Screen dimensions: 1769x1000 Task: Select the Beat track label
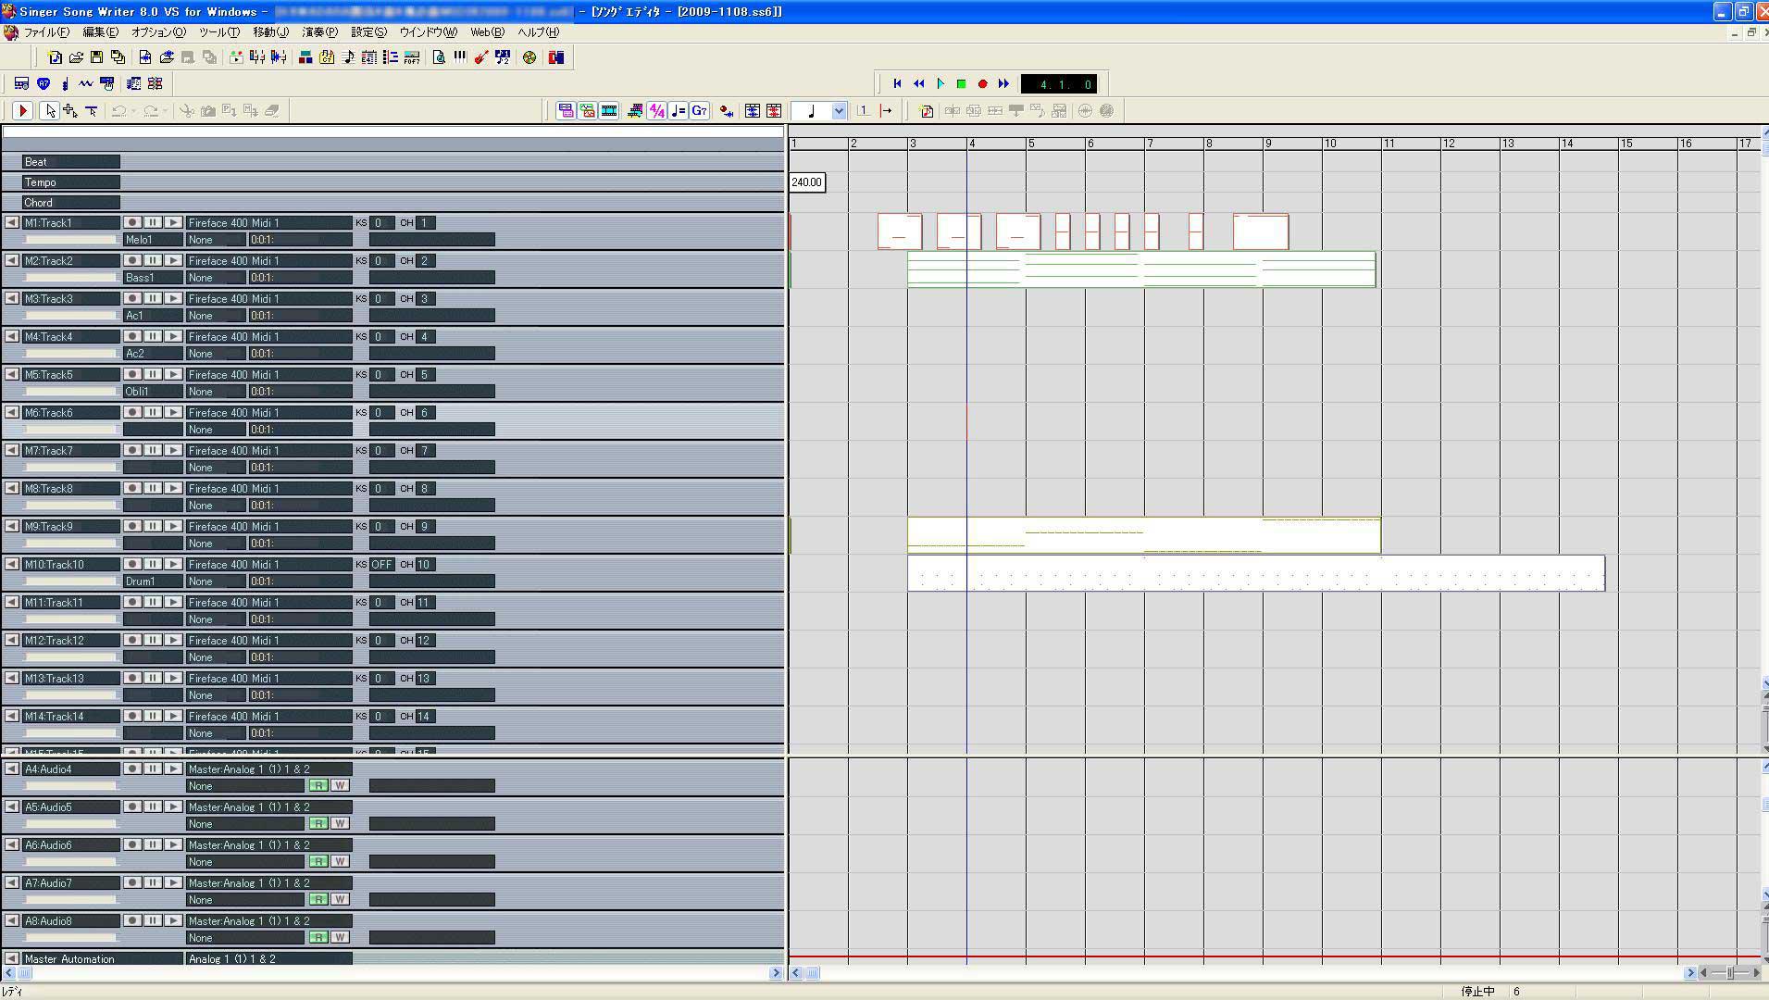pyautogui.click(x=71, y=162)
